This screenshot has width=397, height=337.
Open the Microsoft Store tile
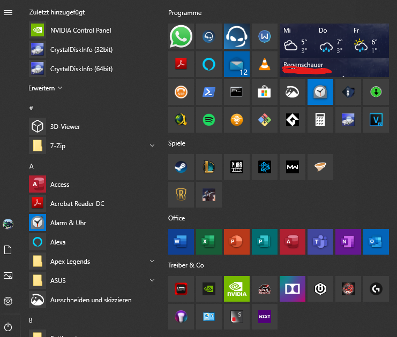[x=265, y=92]
